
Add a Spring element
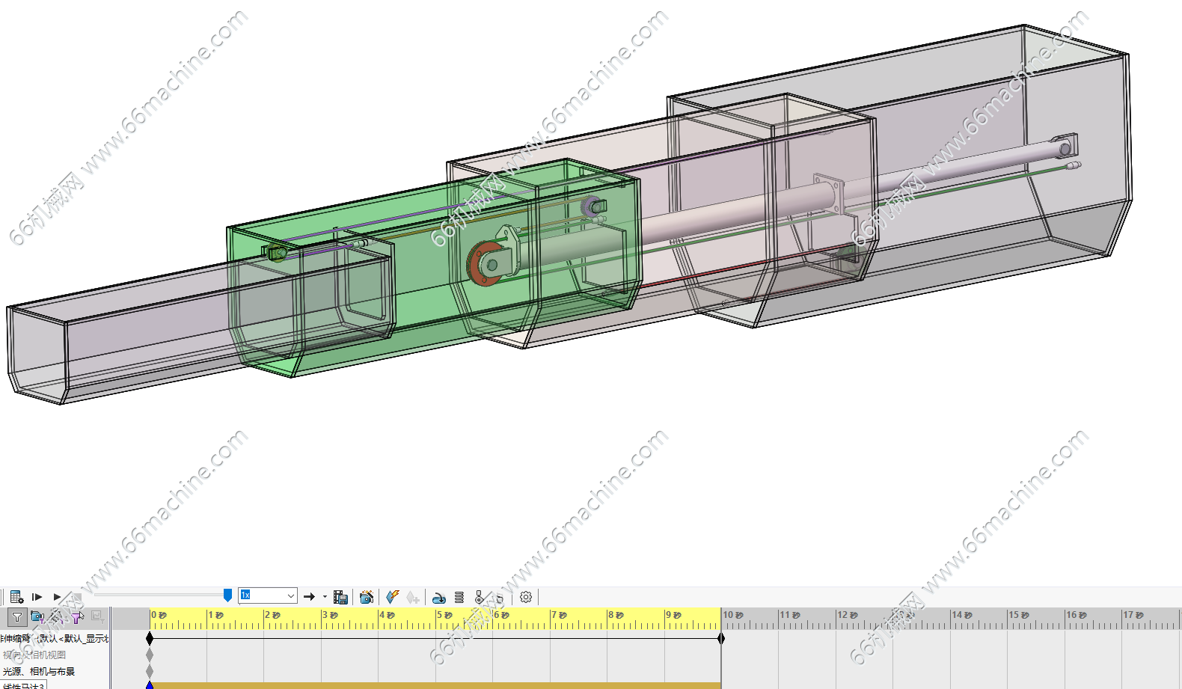point(459,598)
